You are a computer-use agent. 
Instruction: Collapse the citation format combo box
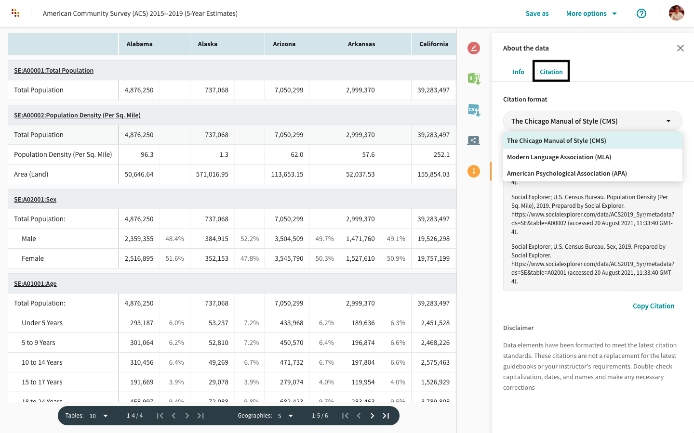pos(592,121)
